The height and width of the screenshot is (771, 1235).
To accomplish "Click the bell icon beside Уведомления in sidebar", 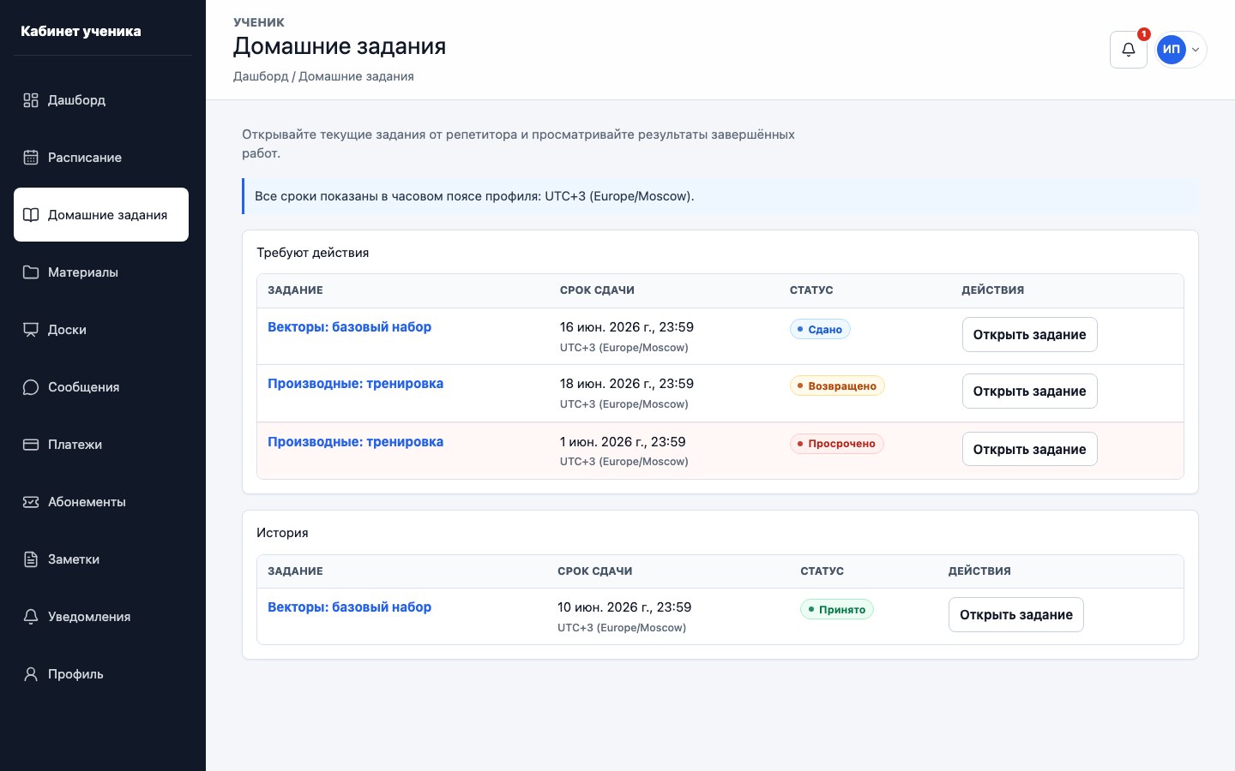I will click(x=31, y=617).
